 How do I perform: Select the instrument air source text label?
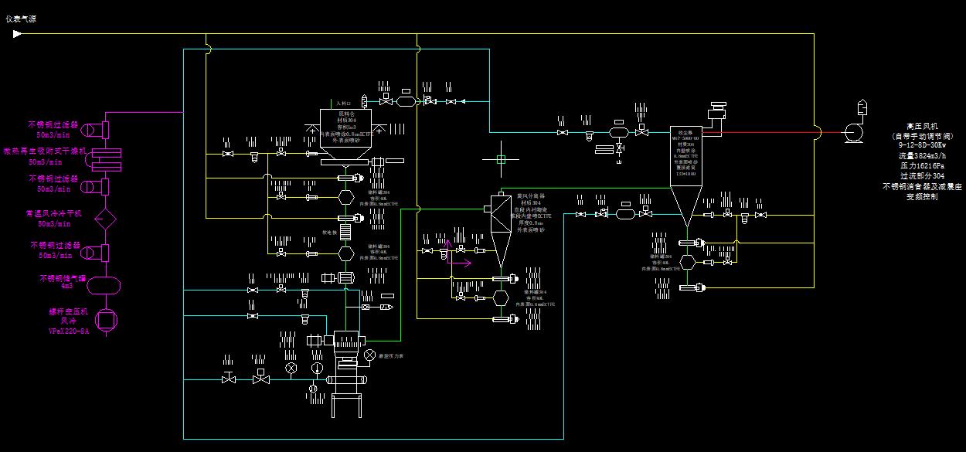click(x=21, y=19)
